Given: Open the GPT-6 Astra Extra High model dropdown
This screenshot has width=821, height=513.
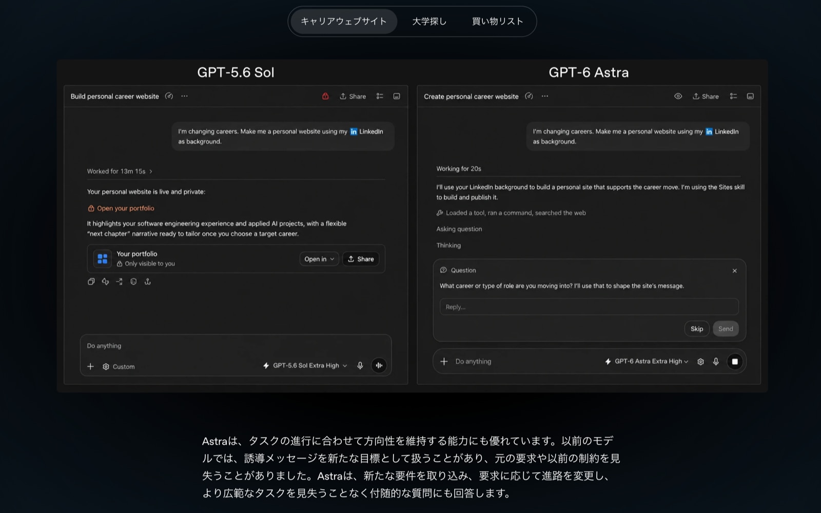Looking at the screenshot, I should coord(647,362).
